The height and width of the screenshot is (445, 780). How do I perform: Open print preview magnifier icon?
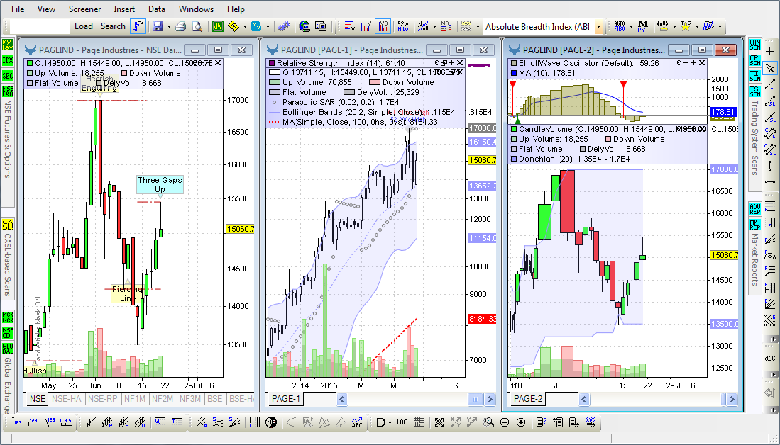tap(197, 26)
